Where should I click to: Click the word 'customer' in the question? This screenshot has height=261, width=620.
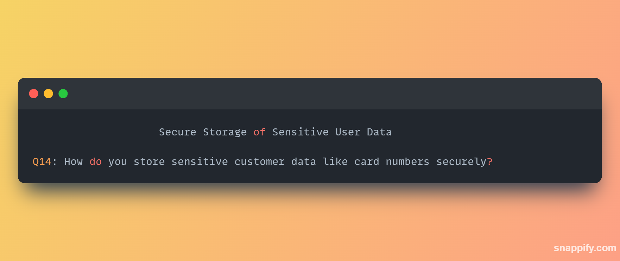click(x=259, y=162)
